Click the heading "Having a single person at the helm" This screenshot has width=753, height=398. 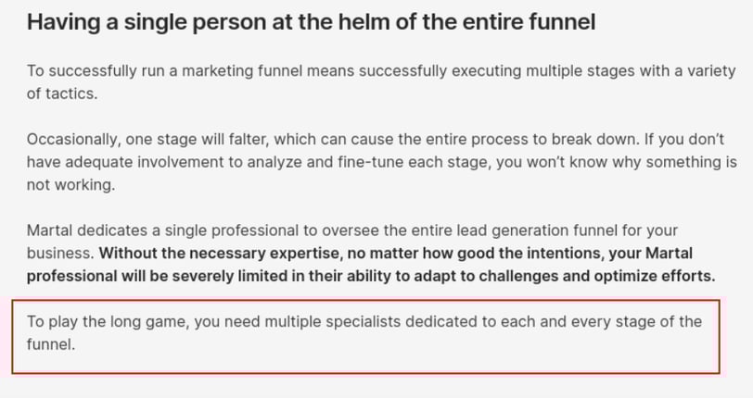click(x=312, y=22)
